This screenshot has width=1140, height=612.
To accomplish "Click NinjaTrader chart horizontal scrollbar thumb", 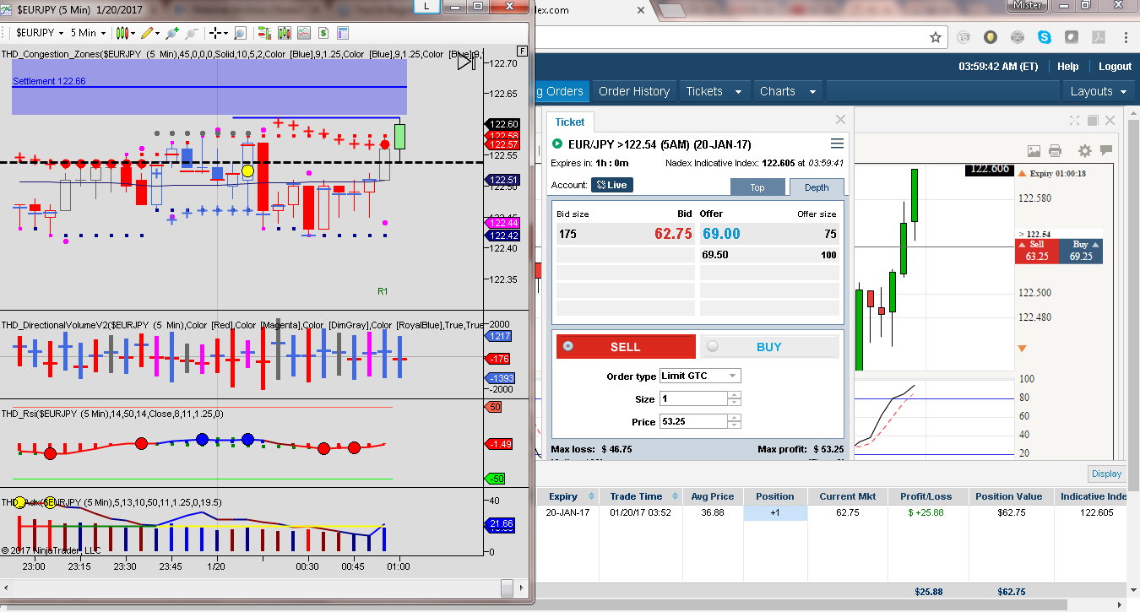I will pyautogui.click(x=507, y=588).
